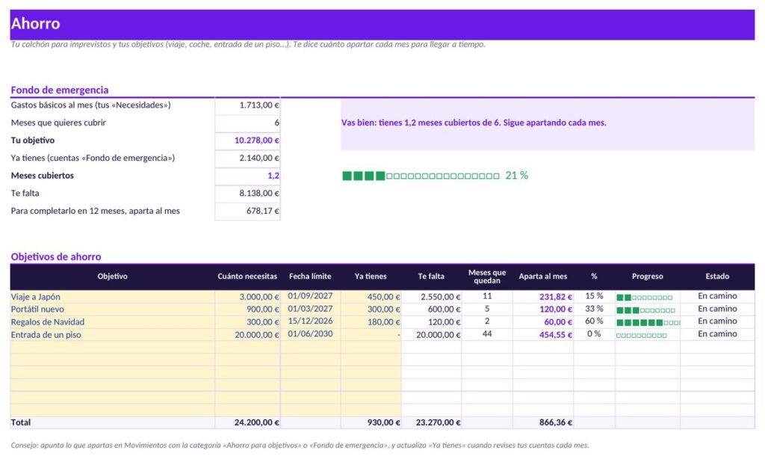Click the En camino status for Viaje a Japón
Viewport: 765px width, 459px height.
[x=717, y=296]
